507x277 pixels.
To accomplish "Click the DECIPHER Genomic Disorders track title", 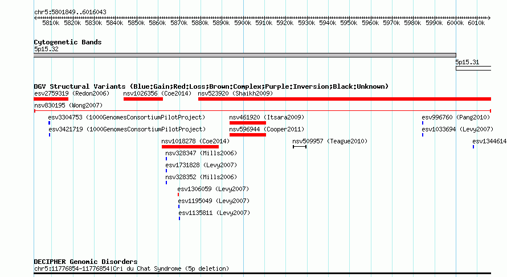I will click(x=85, y=262).
